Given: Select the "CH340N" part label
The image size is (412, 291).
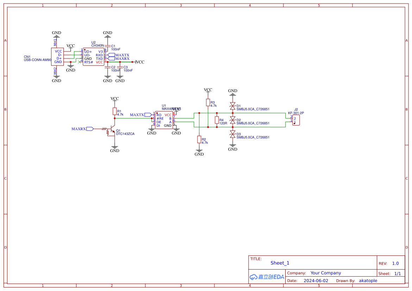Looking at the screenshot, I should (98, 45).
